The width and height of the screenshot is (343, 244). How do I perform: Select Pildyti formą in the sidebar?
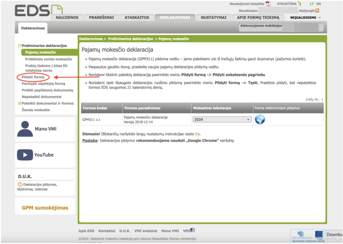point(33,77)
